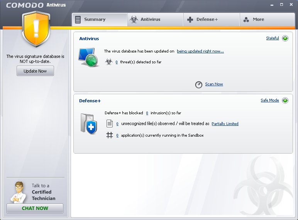Click the Update Now button
This screenshot has width=298, height=220.
point(35,71)
